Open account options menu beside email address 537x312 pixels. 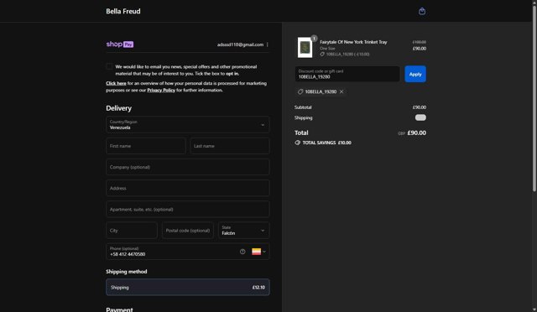pos(267,44)
